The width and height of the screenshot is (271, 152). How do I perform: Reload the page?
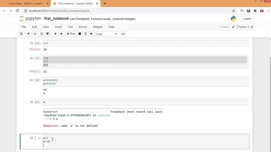tap(17, 11)
